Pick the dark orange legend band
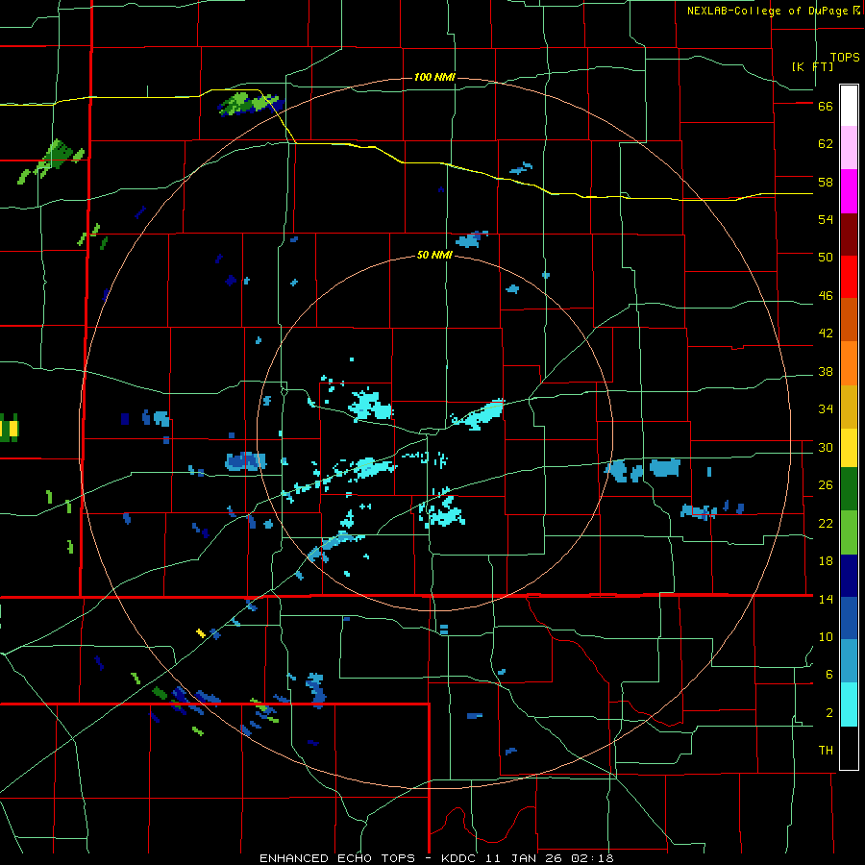The image size is (865, 865). tap(849, 320)
